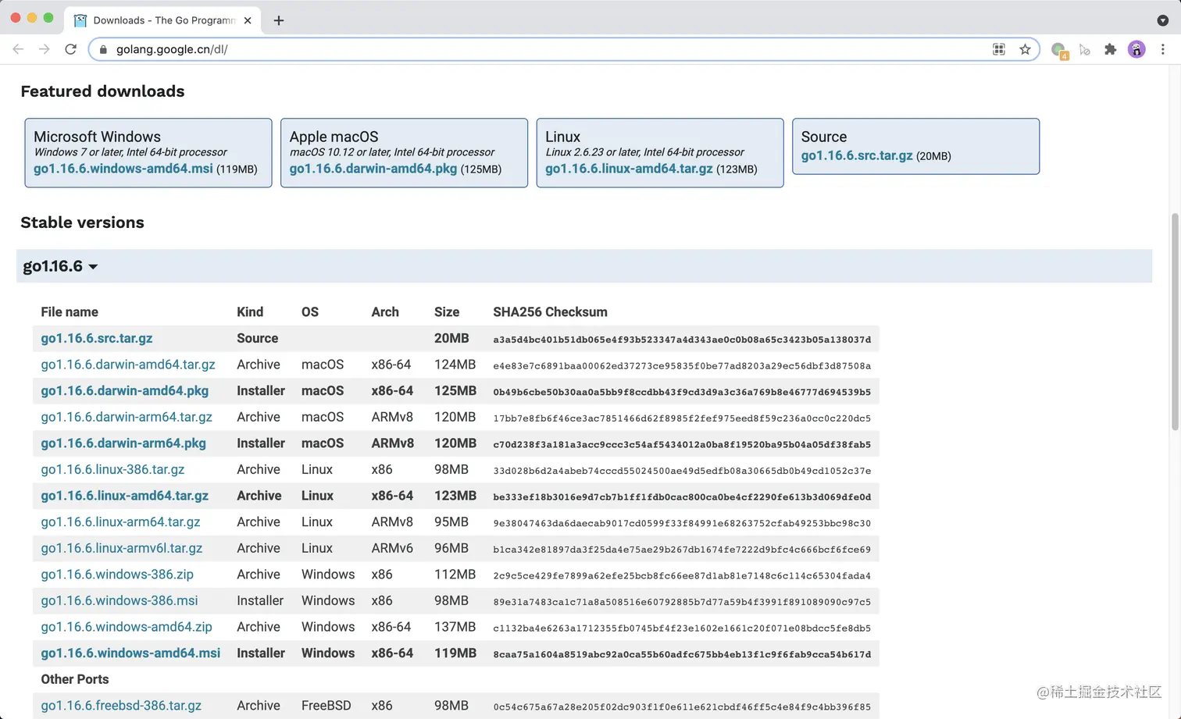Open the QR code icon in address bar

[x=998, y=49]
